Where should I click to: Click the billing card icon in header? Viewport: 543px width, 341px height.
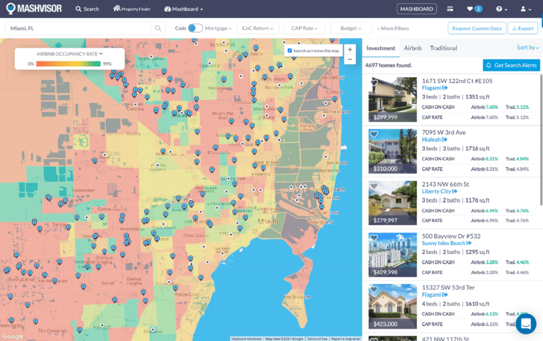click(451, 8)
